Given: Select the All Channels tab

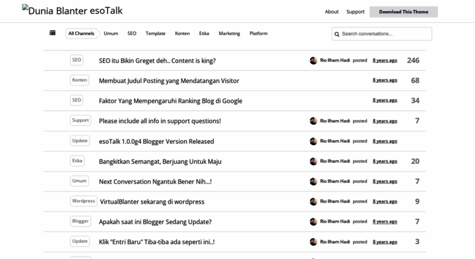Looking at the screenshot, I should click(81, 33).
